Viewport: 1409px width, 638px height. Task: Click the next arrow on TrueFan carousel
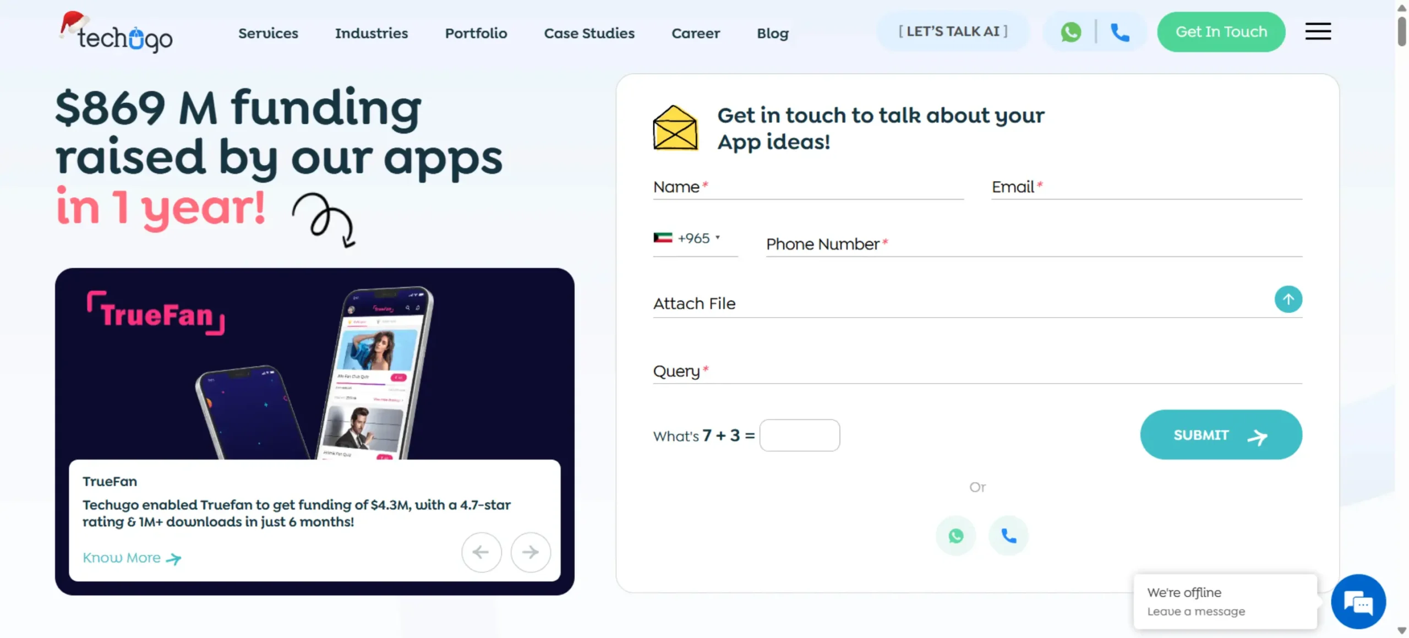pos(529,552)
